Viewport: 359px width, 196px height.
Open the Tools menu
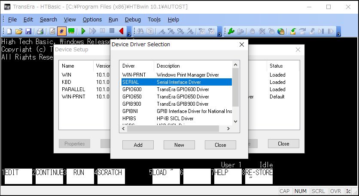pyautogui.click(x=154, y=20)
